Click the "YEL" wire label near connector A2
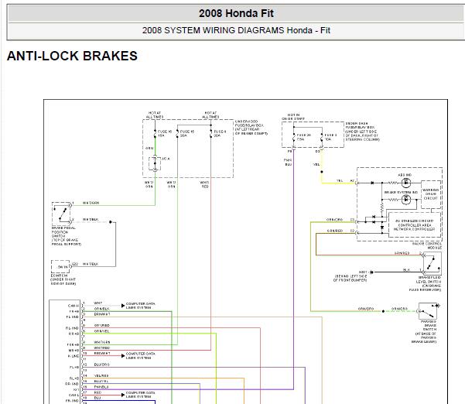This screenshot has width=465, height=404. [x=340, y=180]
